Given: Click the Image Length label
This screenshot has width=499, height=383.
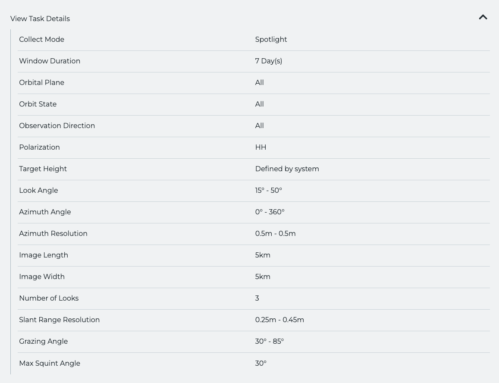Looking at the screenshot, I should click(x=44, y=255).
